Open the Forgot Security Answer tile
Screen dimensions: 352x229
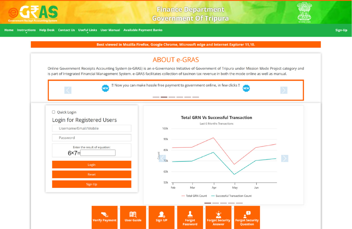218,217
